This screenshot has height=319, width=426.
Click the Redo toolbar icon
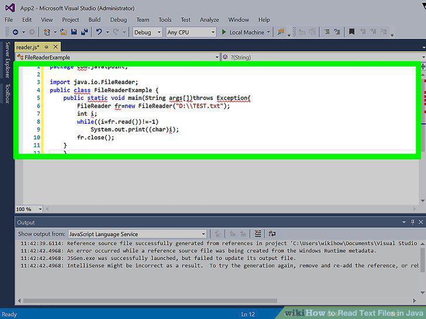coord(116,32)
